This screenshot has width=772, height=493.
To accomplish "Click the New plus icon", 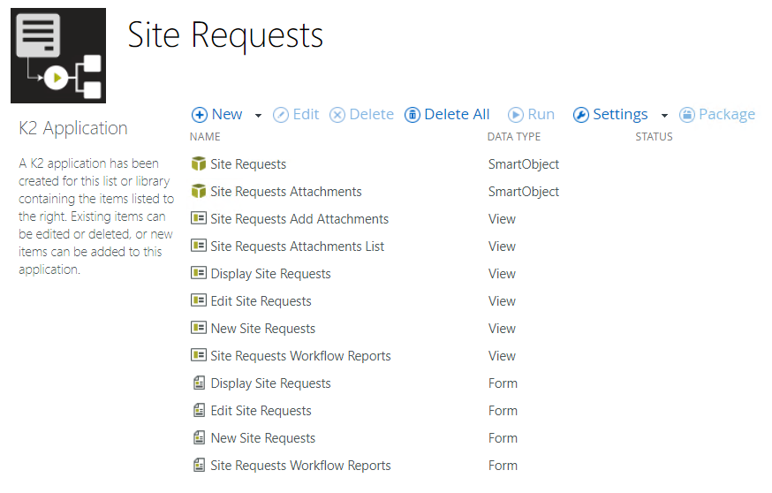I will (x=200, y=115).
